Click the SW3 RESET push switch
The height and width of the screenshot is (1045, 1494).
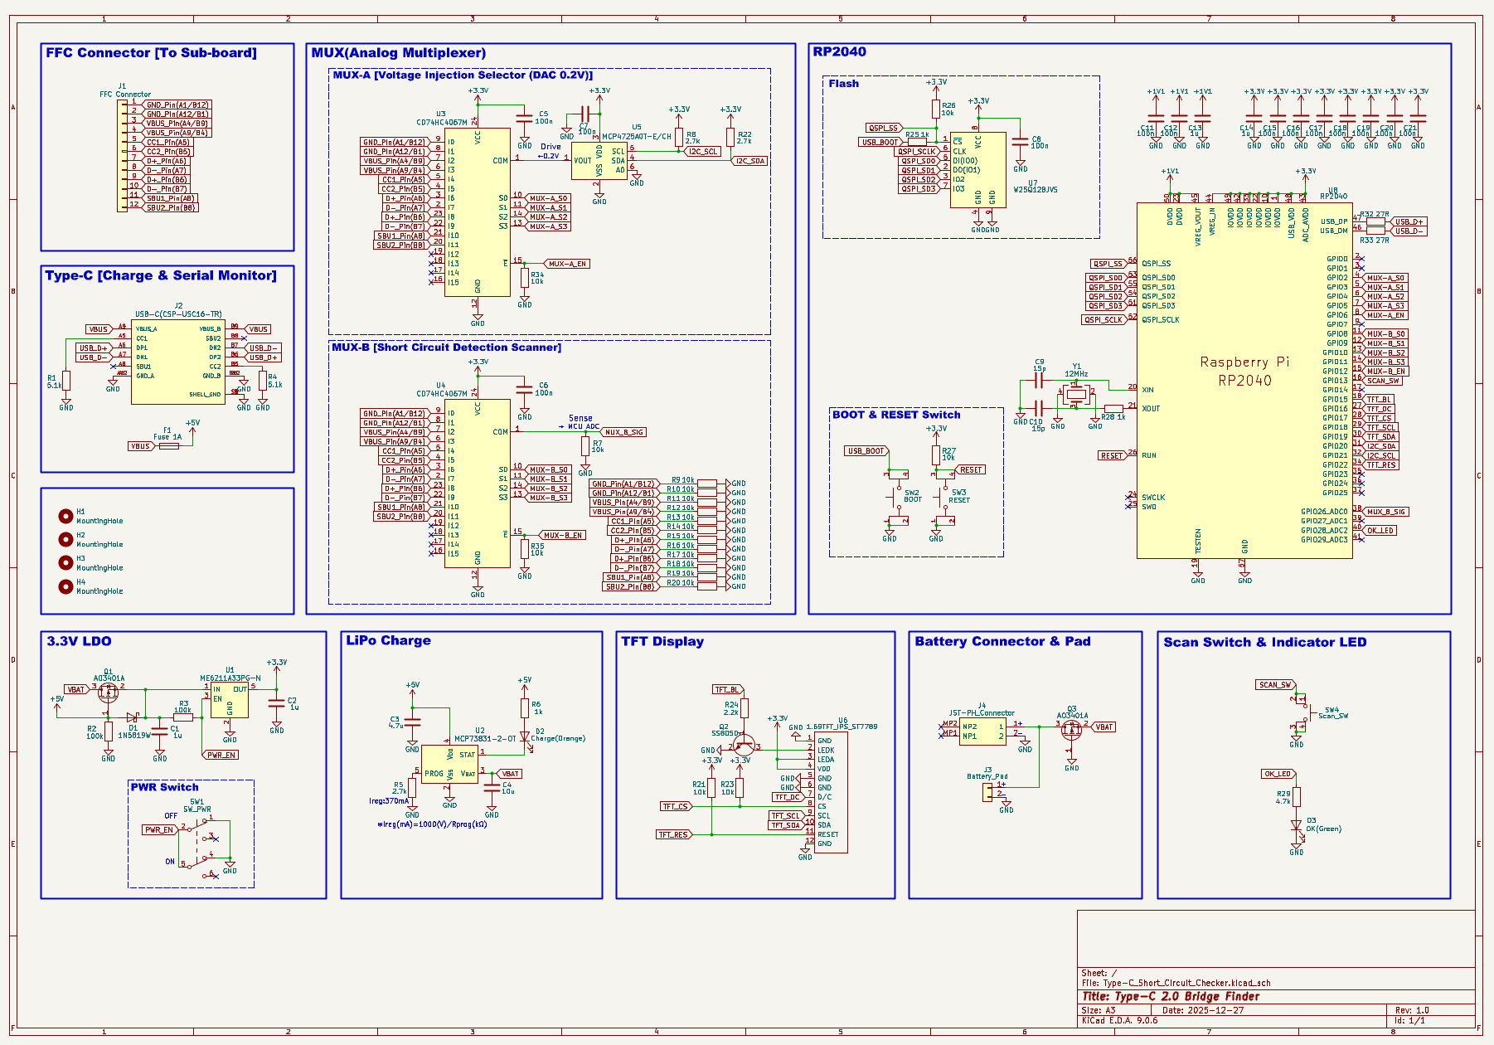[943, 498]
